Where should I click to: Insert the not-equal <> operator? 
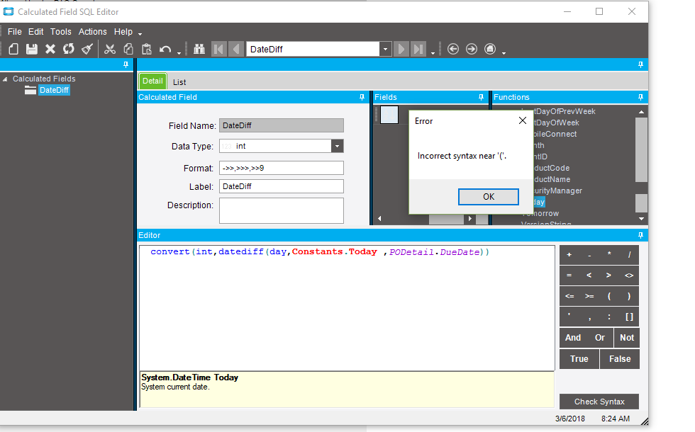click(x=629, y=275)
